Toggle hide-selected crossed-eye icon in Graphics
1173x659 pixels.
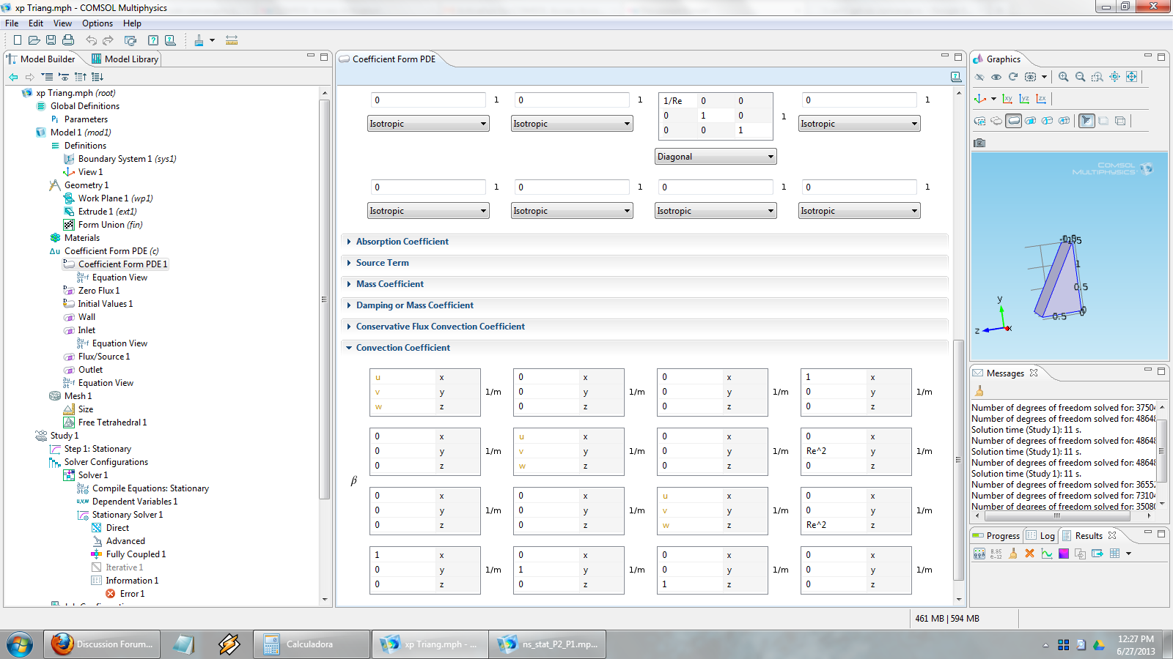pos(979,77)
